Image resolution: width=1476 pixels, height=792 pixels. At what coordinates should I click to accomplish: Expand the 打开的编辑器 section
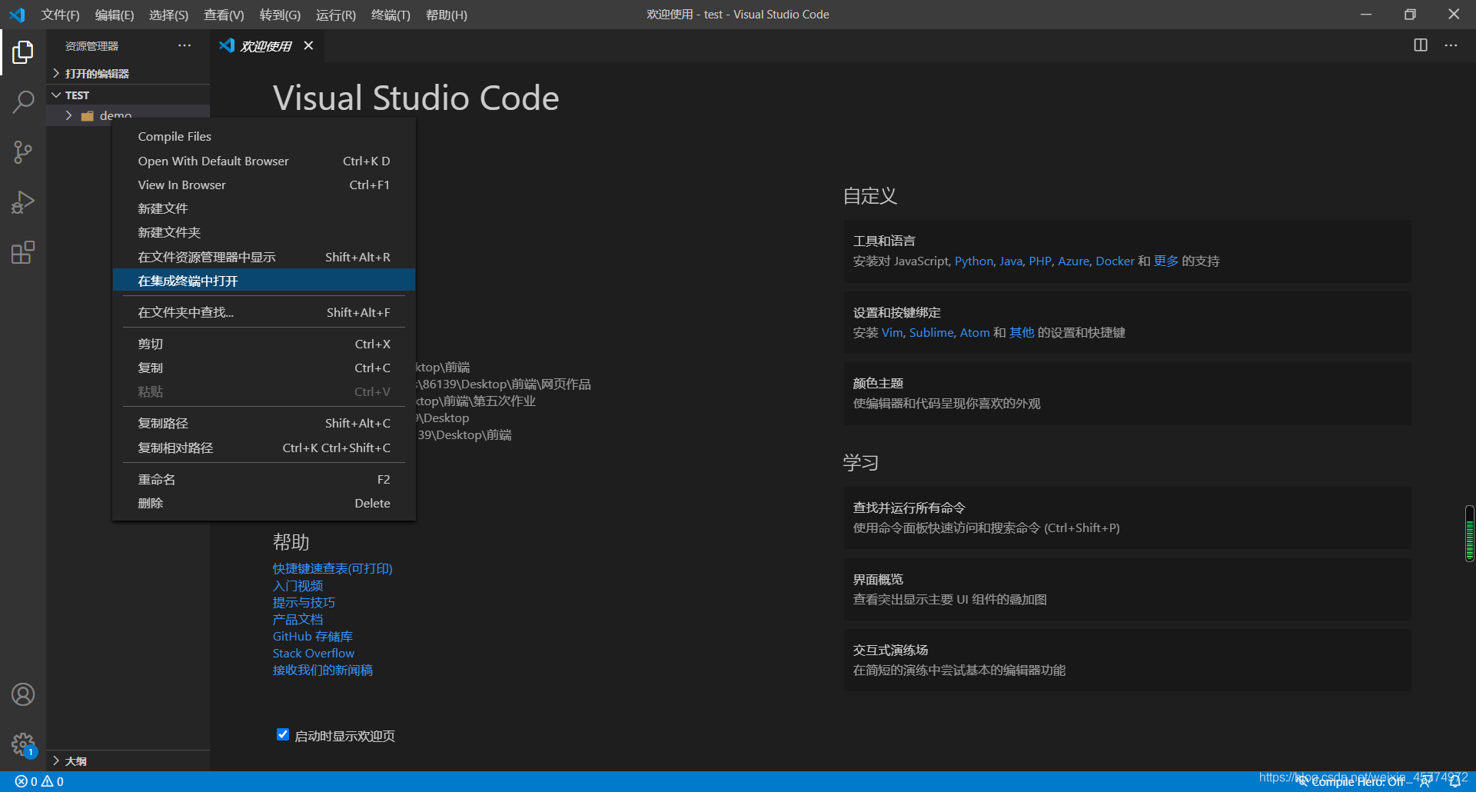(128, 74)
